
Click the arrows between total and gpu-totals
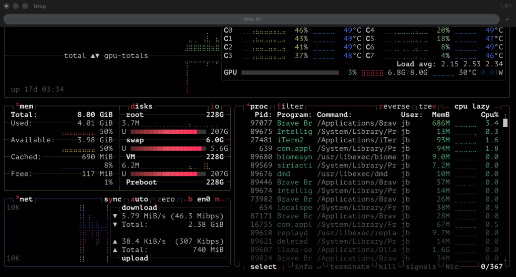click(x=95, y=56)
